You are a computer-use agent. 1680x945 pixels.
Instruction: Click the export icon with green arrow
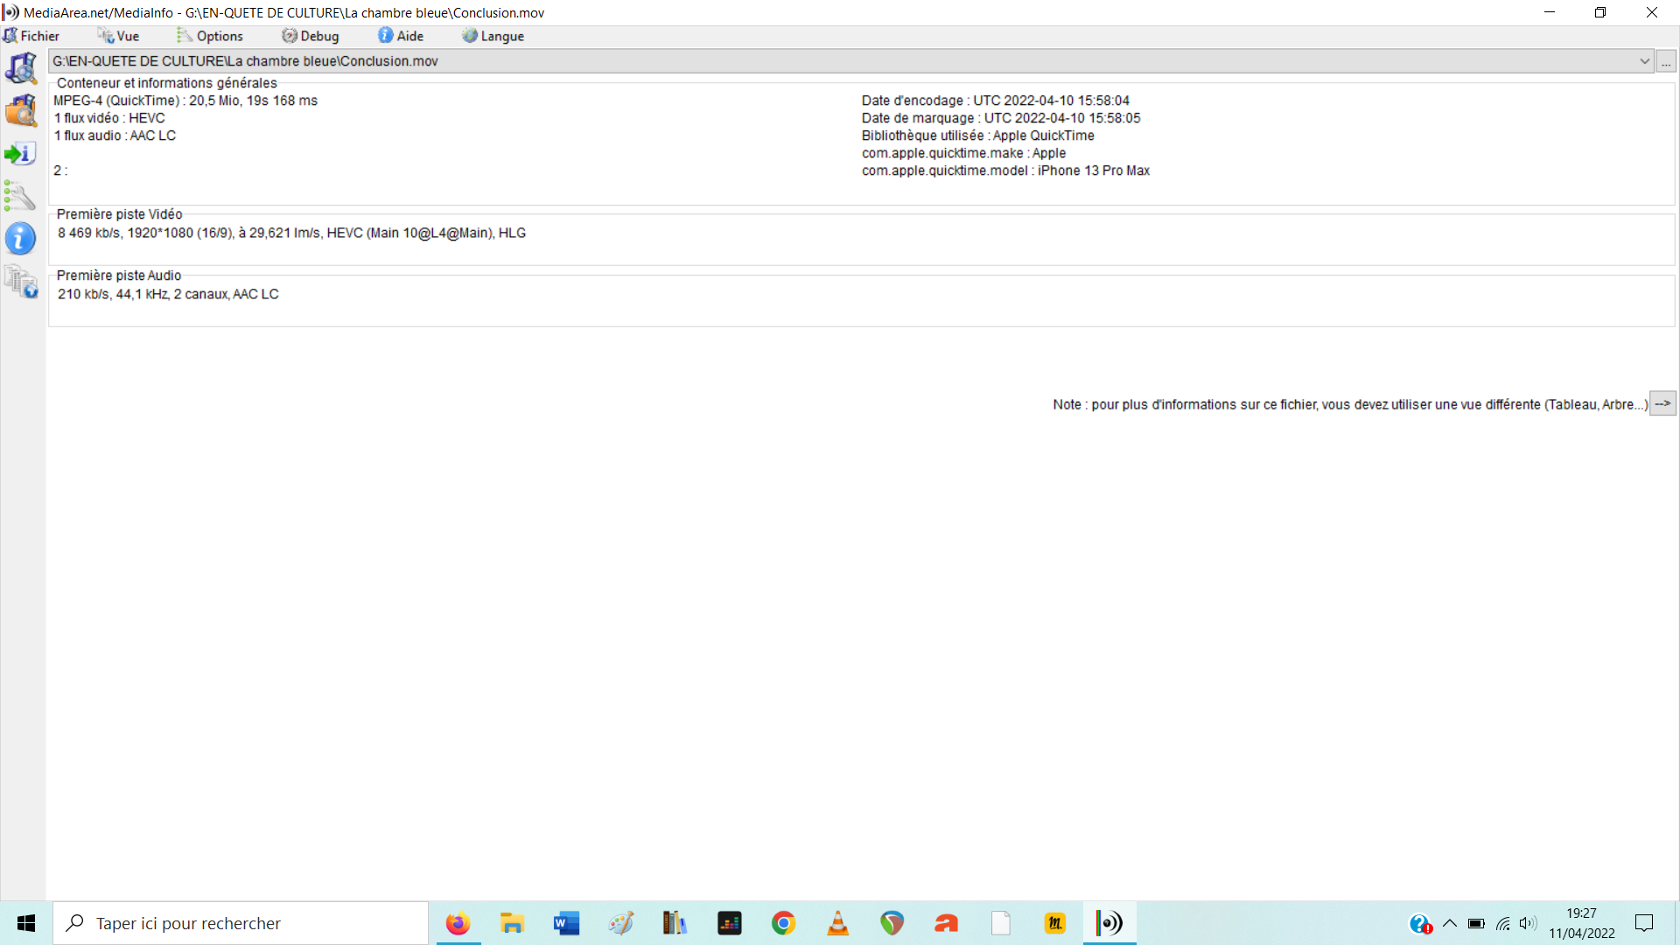click(x=21, y=154)
